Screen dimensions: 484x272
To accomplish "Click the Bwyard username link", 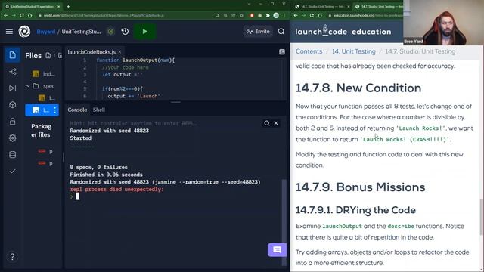I will [x=46, y=32].
